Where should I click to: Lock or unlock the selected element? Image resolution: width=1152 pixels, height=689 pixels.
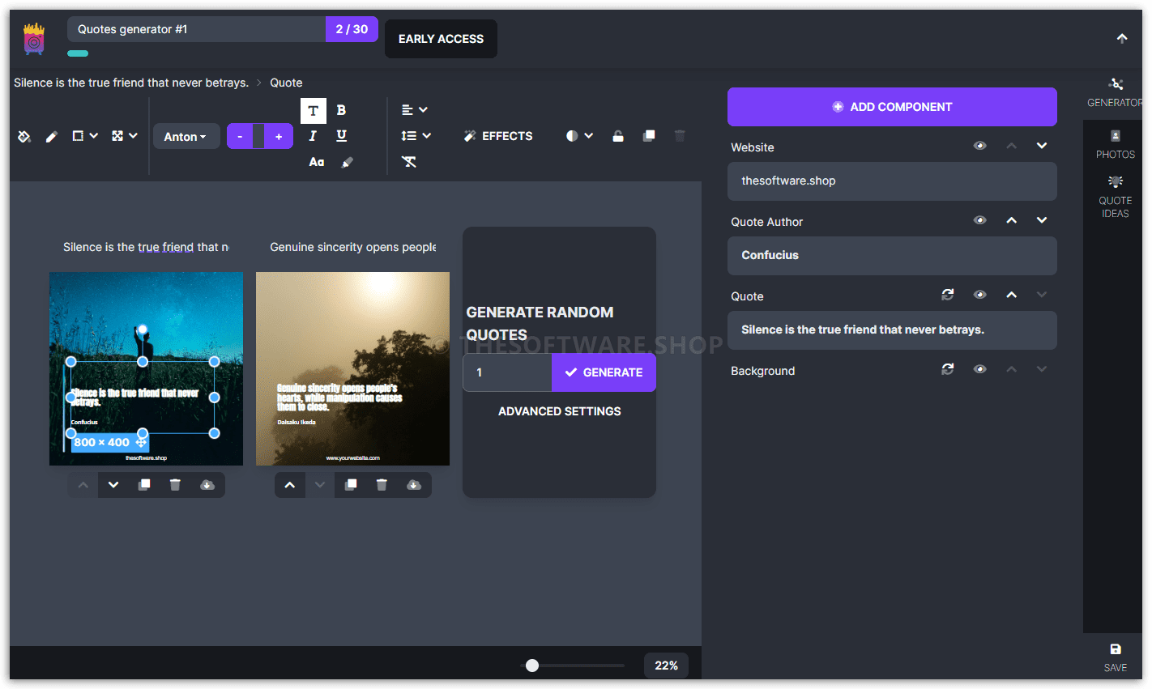[x=618, y=136]
